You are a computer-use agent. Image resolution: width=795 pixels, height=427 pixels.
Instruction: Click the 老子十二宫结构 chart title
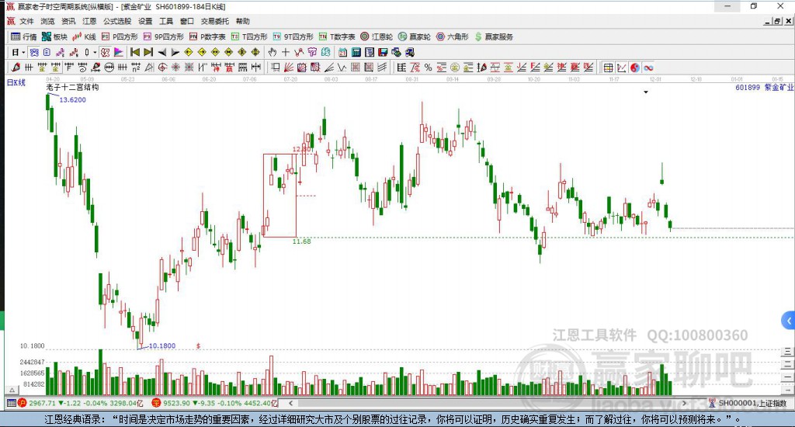72,88
